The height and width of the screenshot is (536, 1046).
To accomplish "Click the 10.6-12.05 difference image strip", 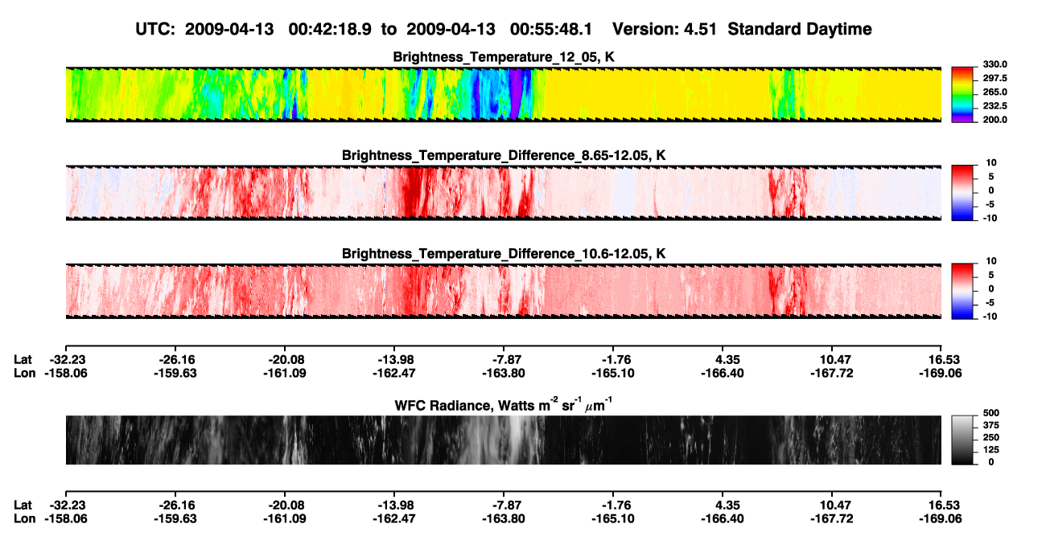I will click(x=504, y=290).
